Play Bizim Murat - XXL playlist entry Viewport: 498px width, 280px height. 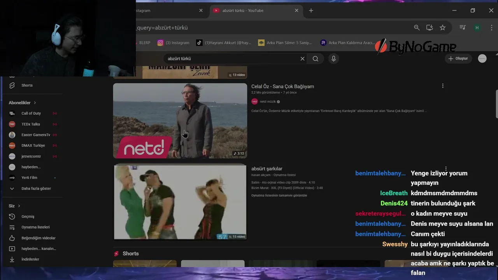287,188
